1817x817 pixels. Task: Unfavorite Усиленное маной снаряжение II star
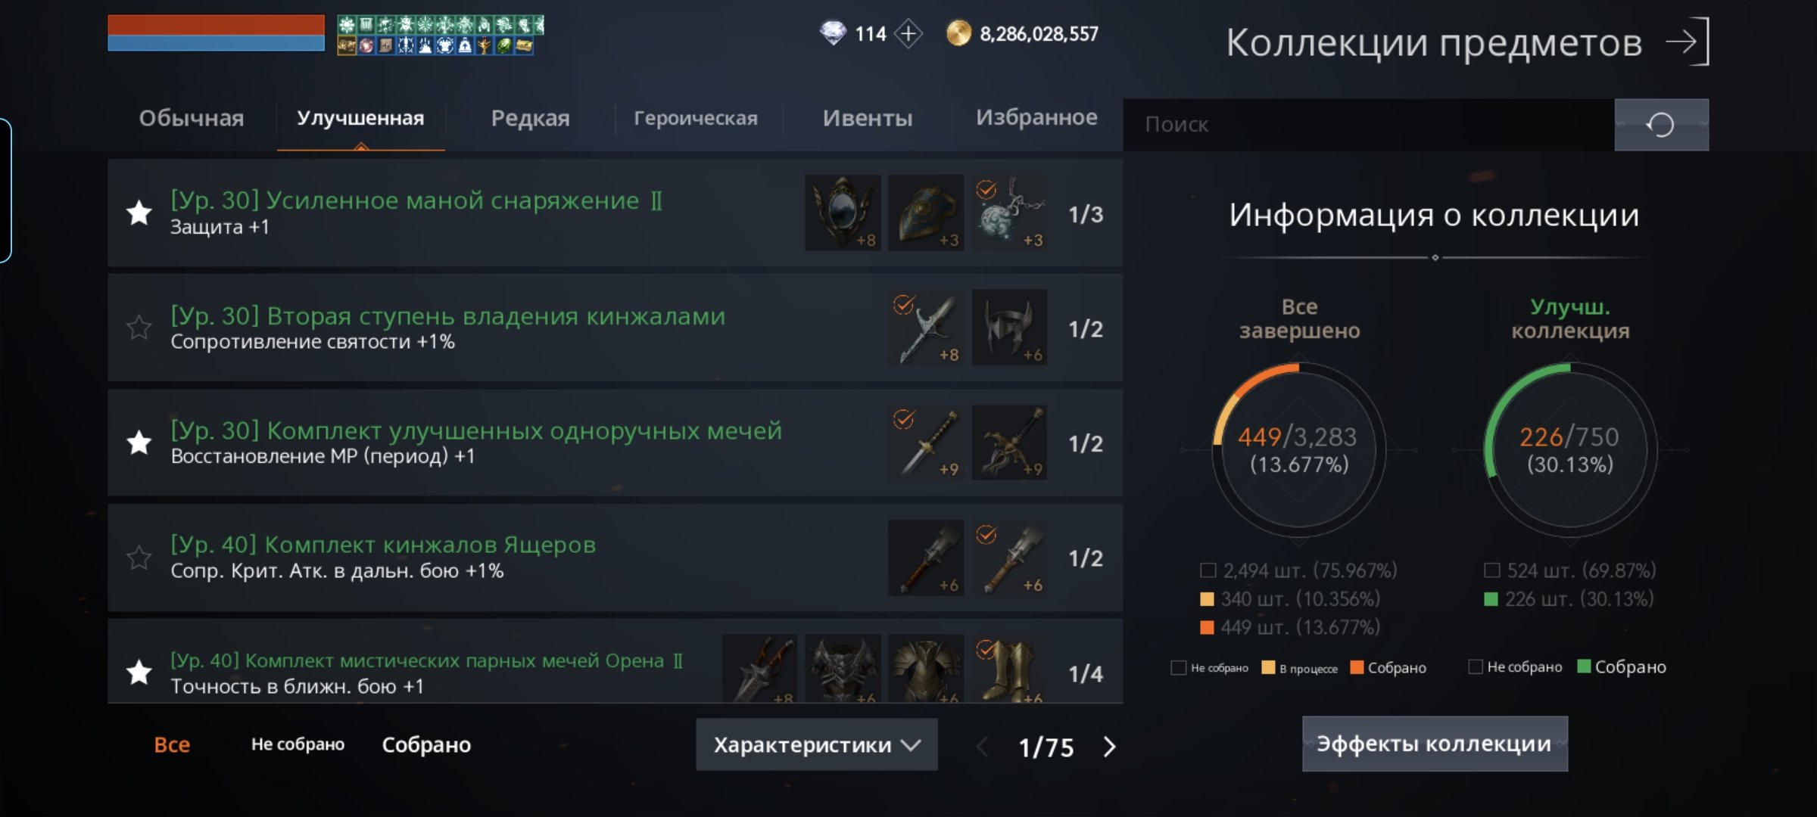pos(139,213)
